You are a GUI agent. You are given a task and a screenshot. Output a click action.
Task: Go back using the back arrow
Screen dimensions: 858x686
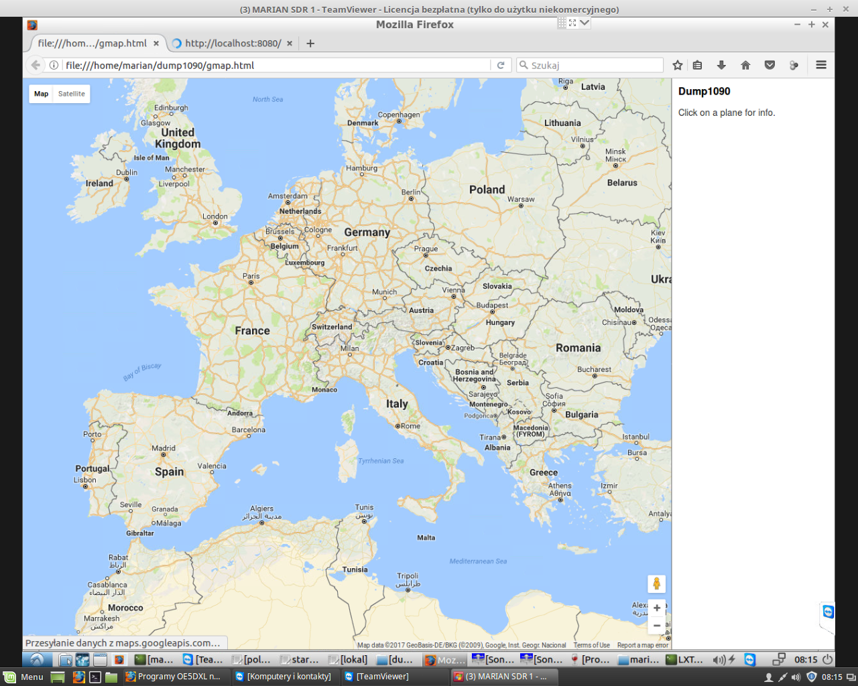pyautogui.click(x=36, y=65)
